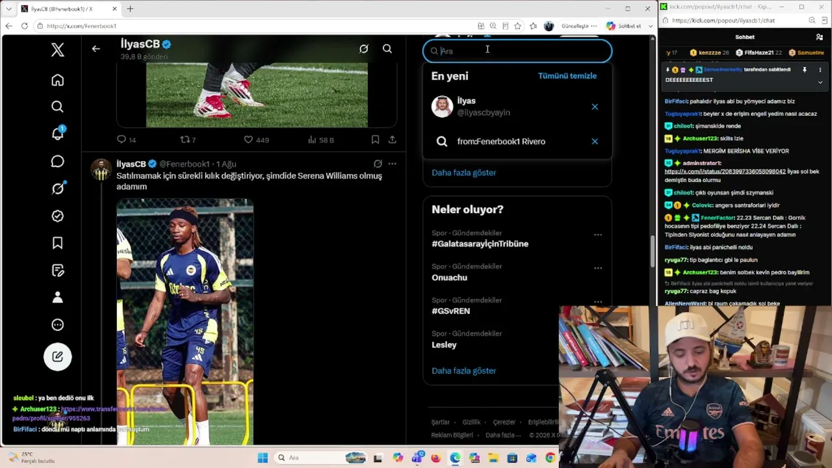Reload the X page in browser
This screenshot has width=832, height=468.
pos(24,26)
